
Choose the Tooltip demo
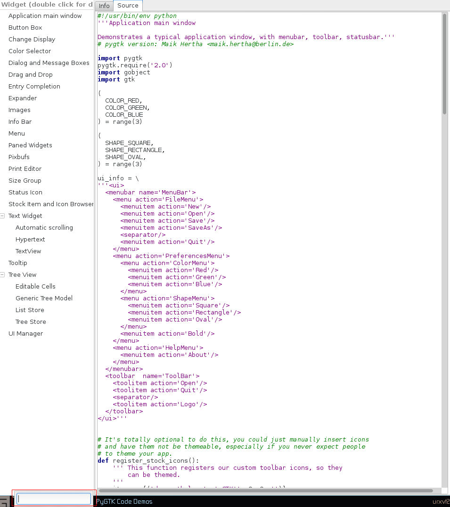click(18, 263)
